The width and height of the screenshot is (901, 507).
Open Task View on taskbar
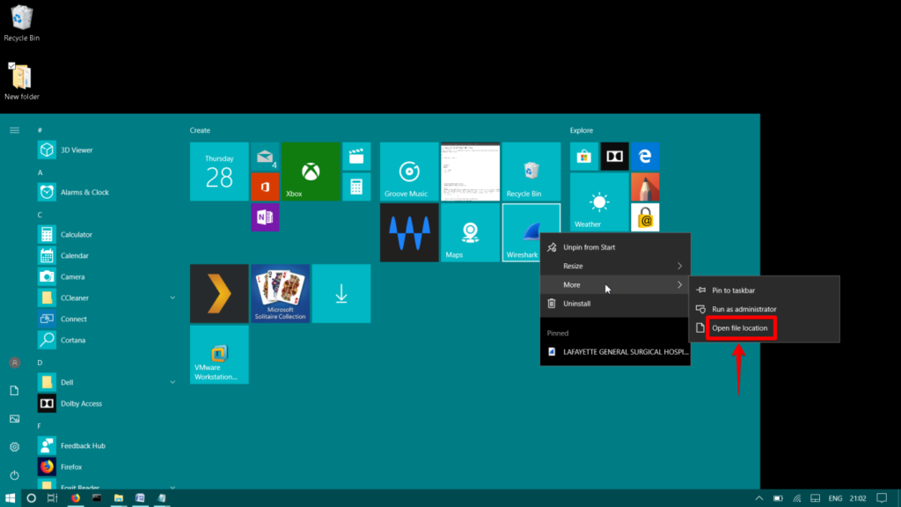tap(52, 498)
